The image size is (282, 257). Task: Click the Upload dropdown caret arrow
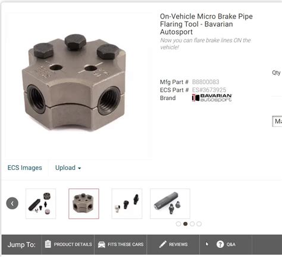79,168
